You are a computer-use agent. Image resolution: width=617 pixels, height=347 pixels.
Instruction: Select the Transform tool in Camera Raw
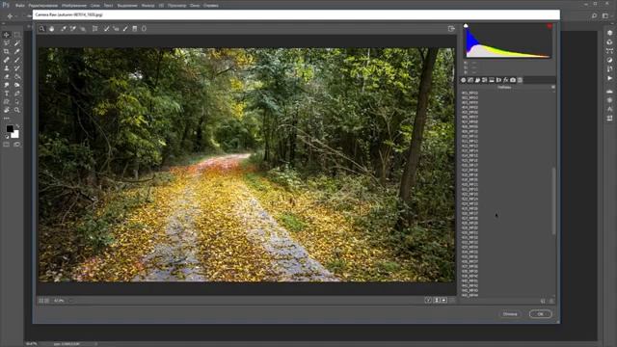point(94,29)
